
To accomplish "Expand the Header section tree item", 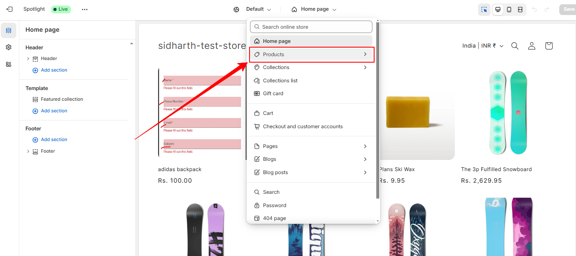I will pyautogui.click(x=28, y=59).
